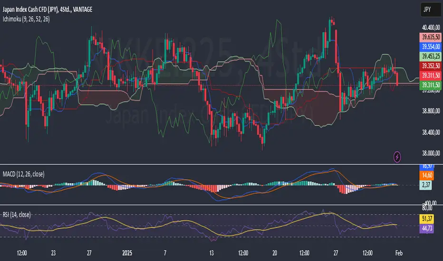Click the red 39.635,50 price label
Viewport: 443px width, 261px height.
coord(431,37)
